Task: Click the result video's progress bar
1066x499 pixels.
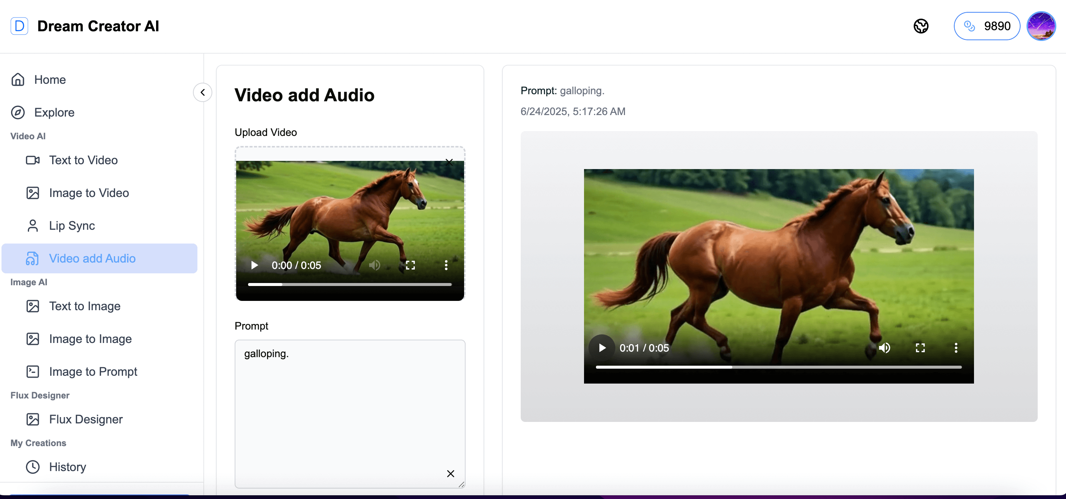Action: tap(778, 367)
